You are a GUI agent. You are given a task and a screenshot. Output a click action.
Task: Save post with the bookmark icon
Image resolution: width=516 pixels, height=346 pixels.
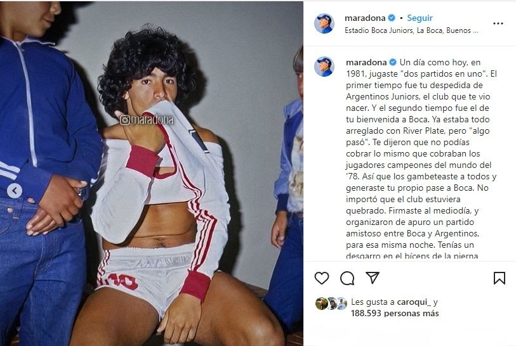(x=499, y=278)
